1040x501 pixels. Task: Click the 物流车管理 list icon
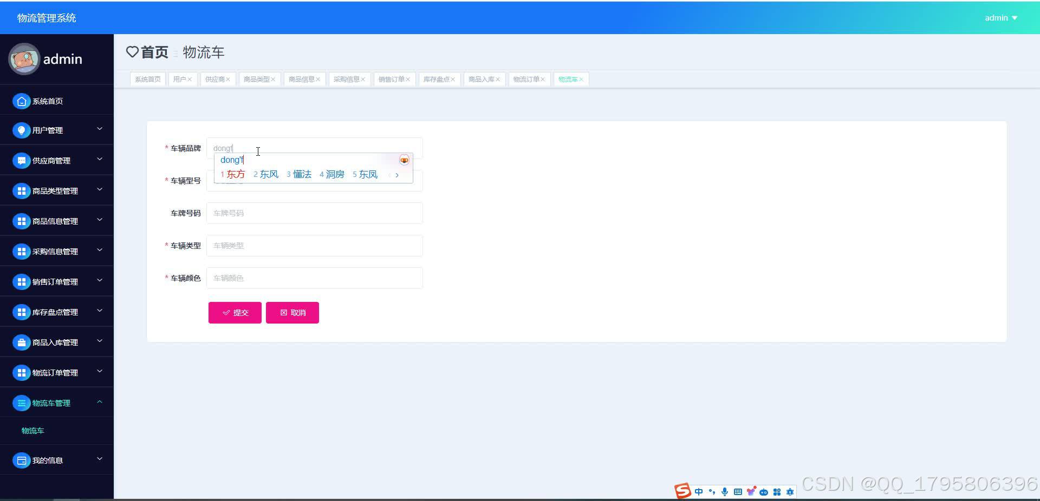(x=21, y=403)
